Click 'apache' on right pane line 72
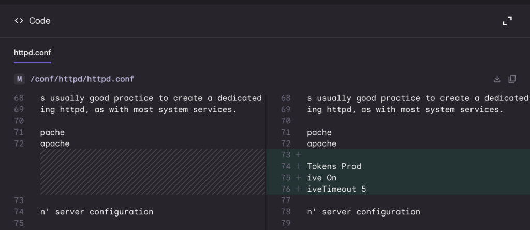This screenshot has width=530, height=230. 322,143
